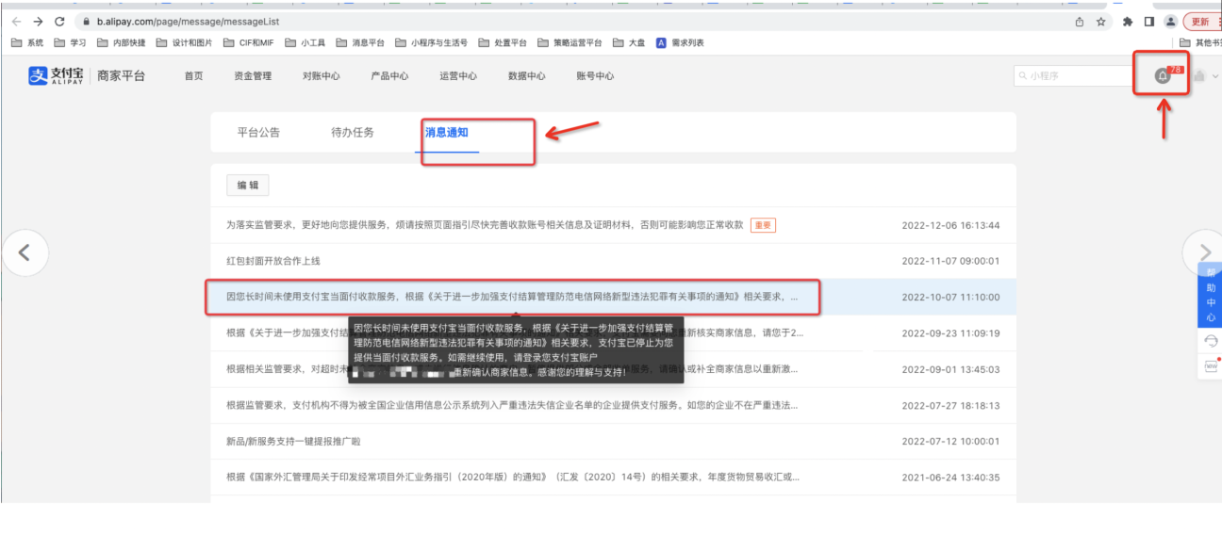
Task: Open the 消息平台 bookmark folder
Action: pos(361,42)
